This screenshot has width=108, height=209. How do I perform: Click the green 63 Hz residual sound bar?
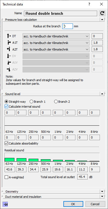(10, 160)
